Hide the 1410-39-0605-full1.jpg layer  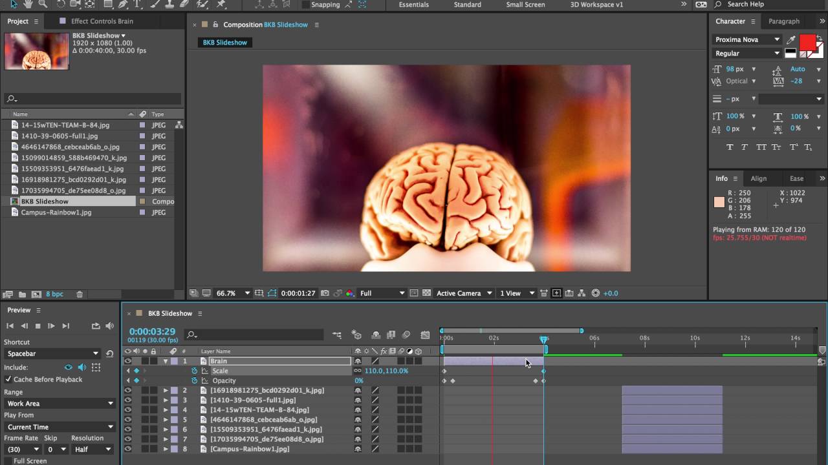tap(127, 400)
